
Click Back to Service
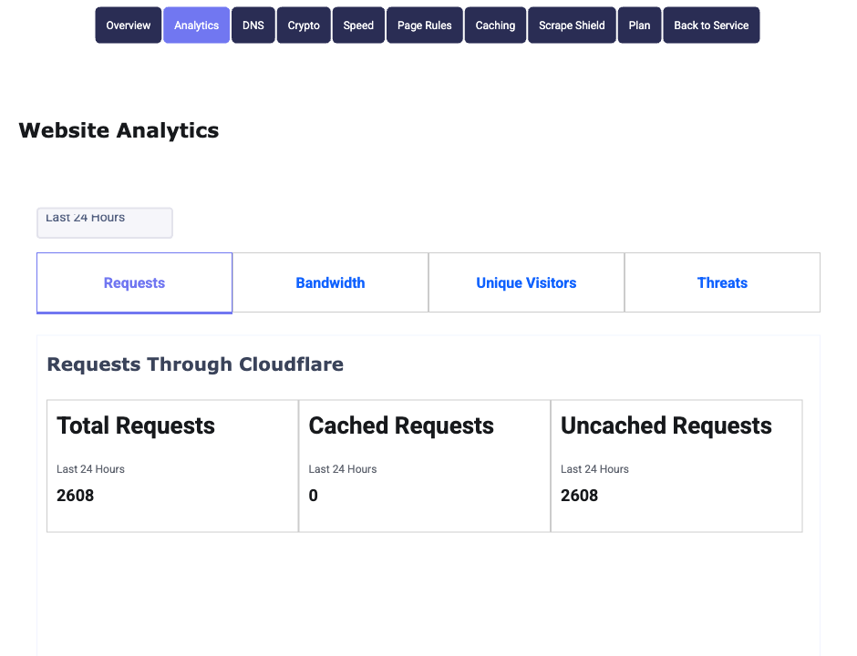pyautogui.click(x=711, y=26)
